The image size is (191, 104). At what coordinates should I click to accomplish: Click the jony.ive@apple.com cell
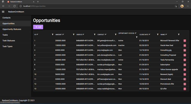pyautogui.click(x=105, y=50)
